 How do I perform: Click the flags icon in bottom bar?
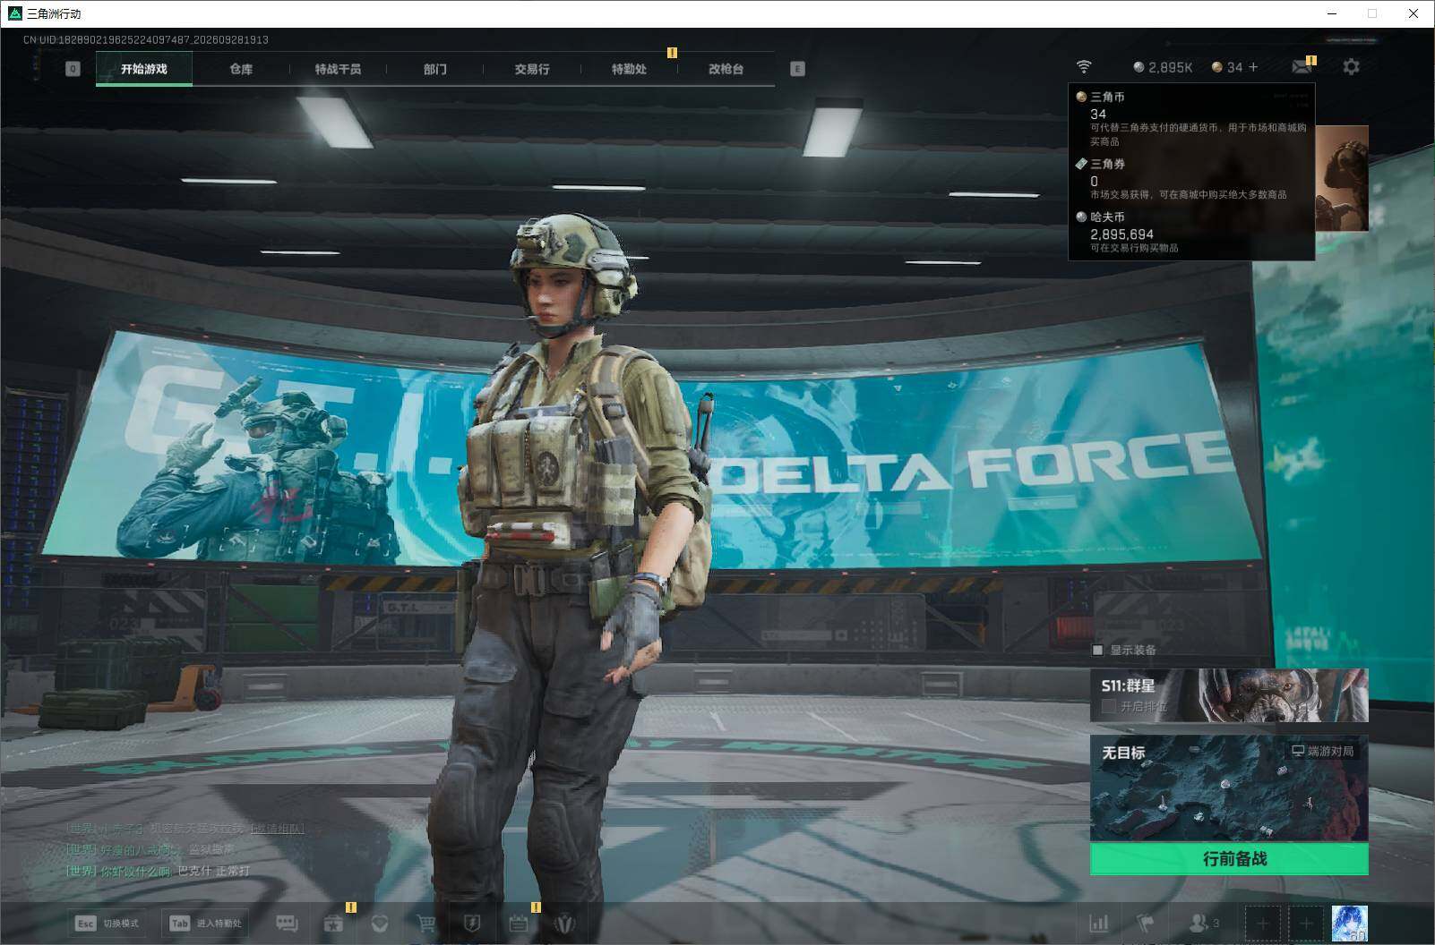(1146, 923)
